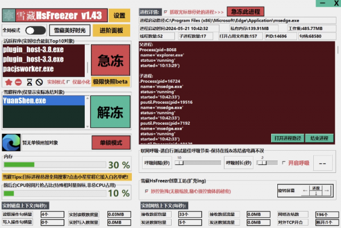Click the 私有内存:139.91MB field
341x228 pixels.
pos(254,28)
